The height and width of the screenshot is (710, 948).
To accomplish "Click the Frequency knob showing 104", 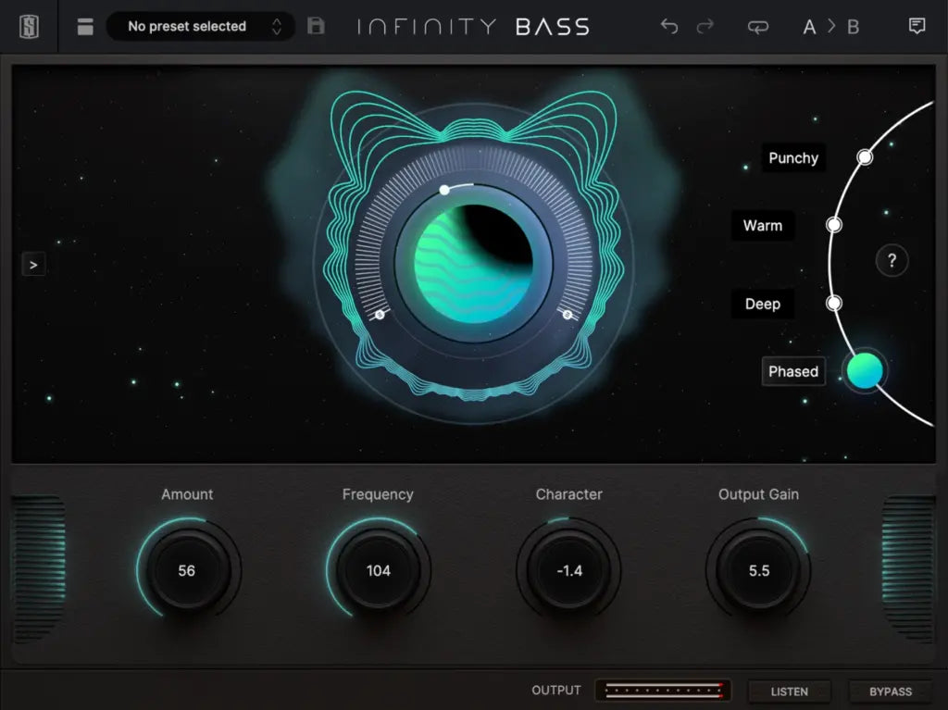I will point(378,570).
